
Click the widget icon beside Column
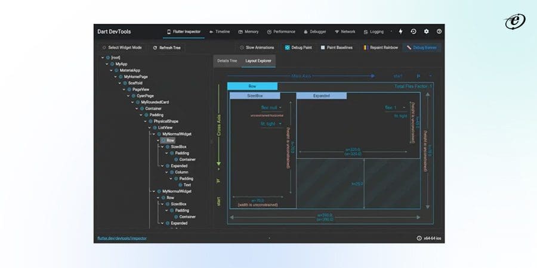[172, 172]
